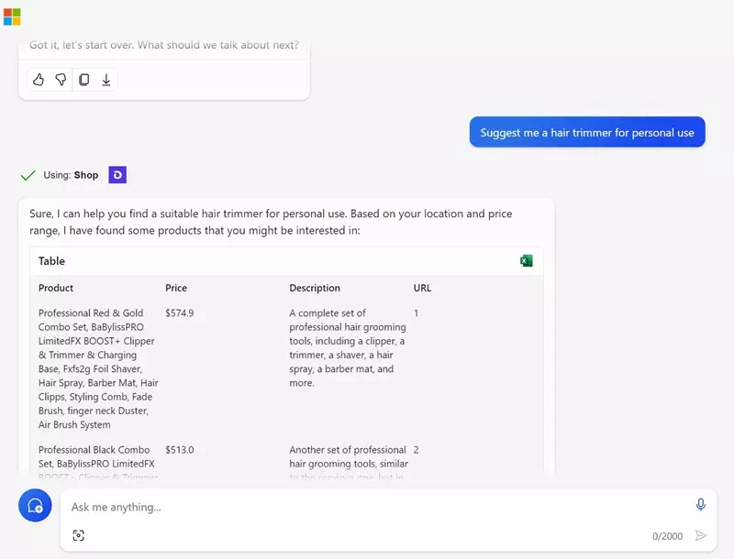
Task: Click the Microsoft logo icon
Action: 12,16
